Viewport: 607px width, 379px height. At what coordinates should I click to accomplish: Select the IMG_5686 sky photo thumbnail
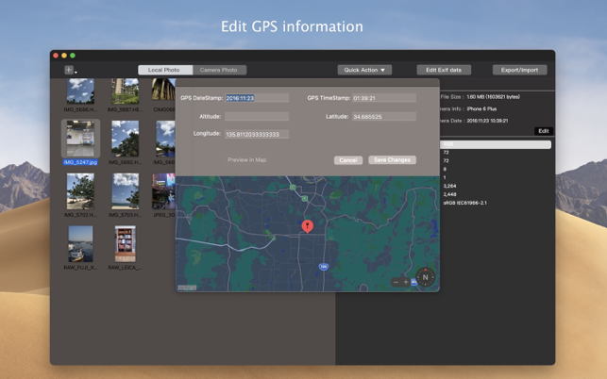click(x=80, y=91)
